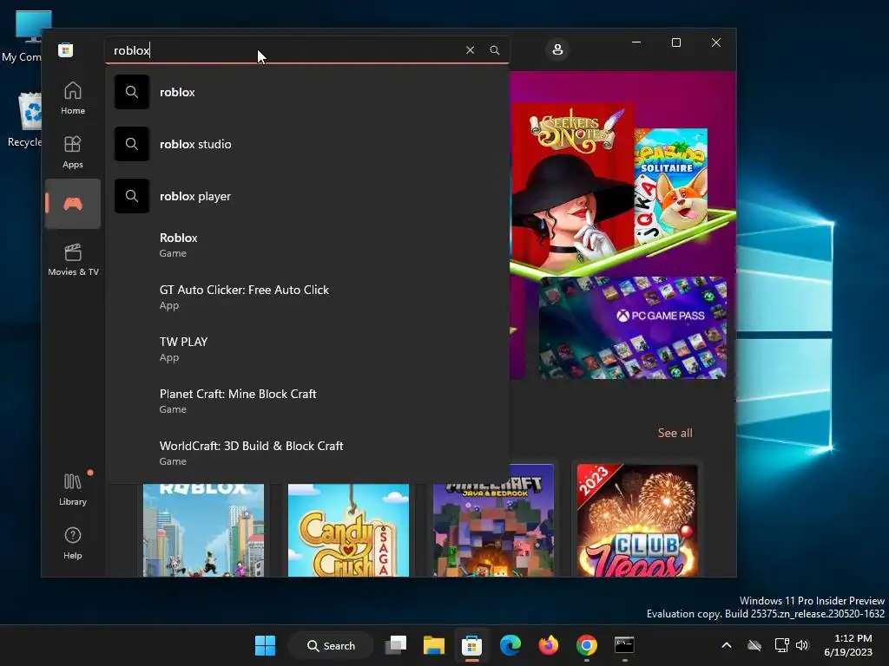Open Movies & TV section
The height and width of the screenshot is (666, 889).
point(73,259)
